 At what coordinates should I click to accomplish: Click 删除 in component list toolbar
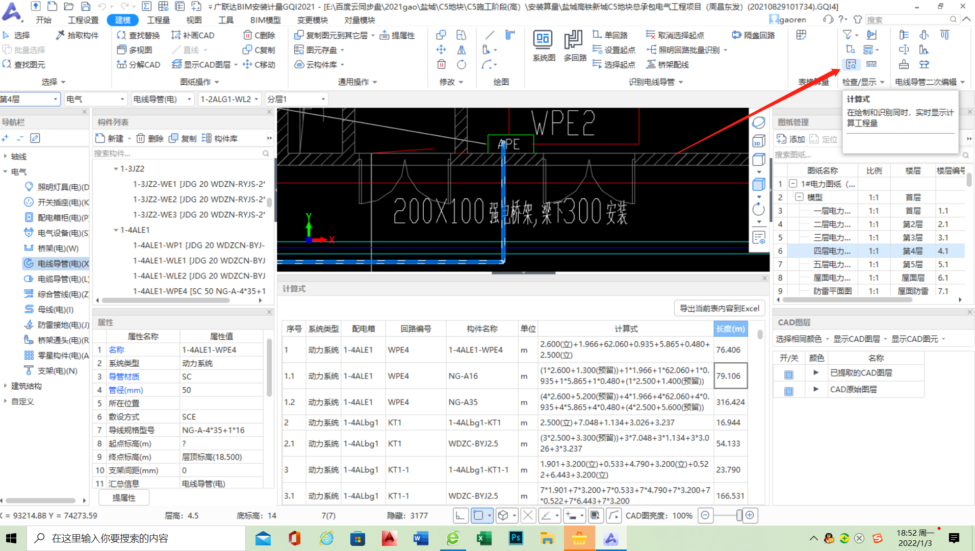(x=150, y=138)
